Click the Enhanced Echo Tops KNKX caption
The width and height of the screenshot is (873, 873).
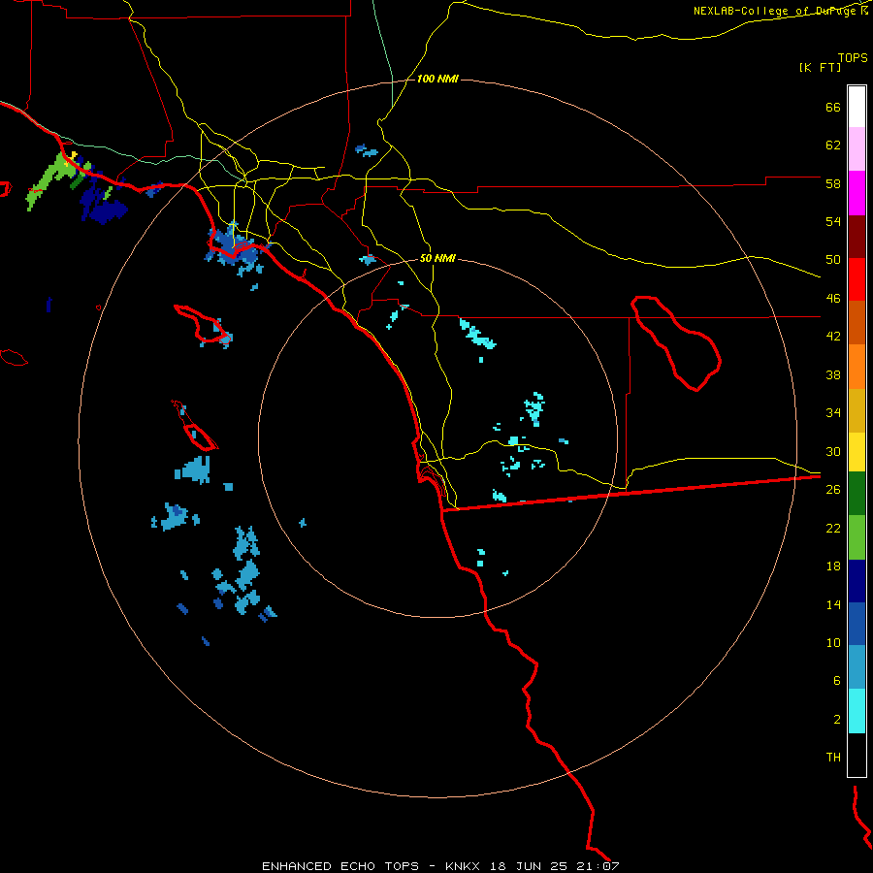pyautogui.click(x=440, y=866)
